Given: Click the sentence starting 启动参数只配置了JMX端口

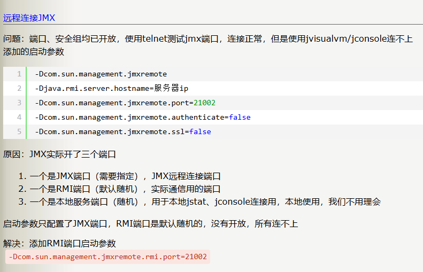Looking at the screenshot, I should tap(150, 224).
